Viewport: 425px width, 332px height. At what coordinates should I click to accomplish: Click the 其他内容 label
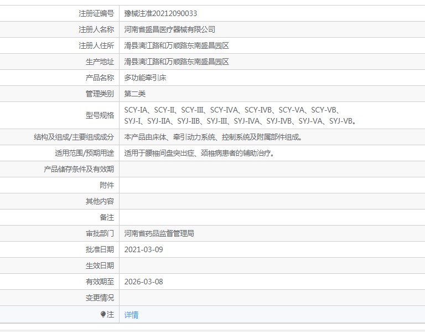click(x=100, y=201)
